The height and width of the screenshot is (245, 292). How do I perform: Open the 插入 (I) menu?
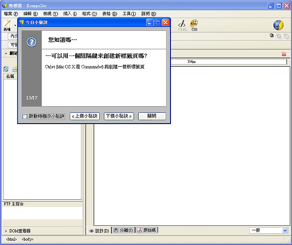click(70, 14)
